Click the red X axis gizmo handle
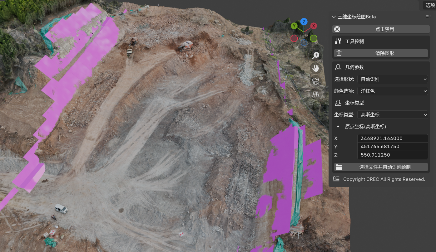The width and height of the screenshot is (436, 252). [313, 26]
